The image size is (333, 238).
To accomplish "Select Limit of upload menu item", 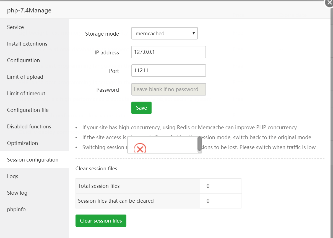I will click(x=25, y=77).
